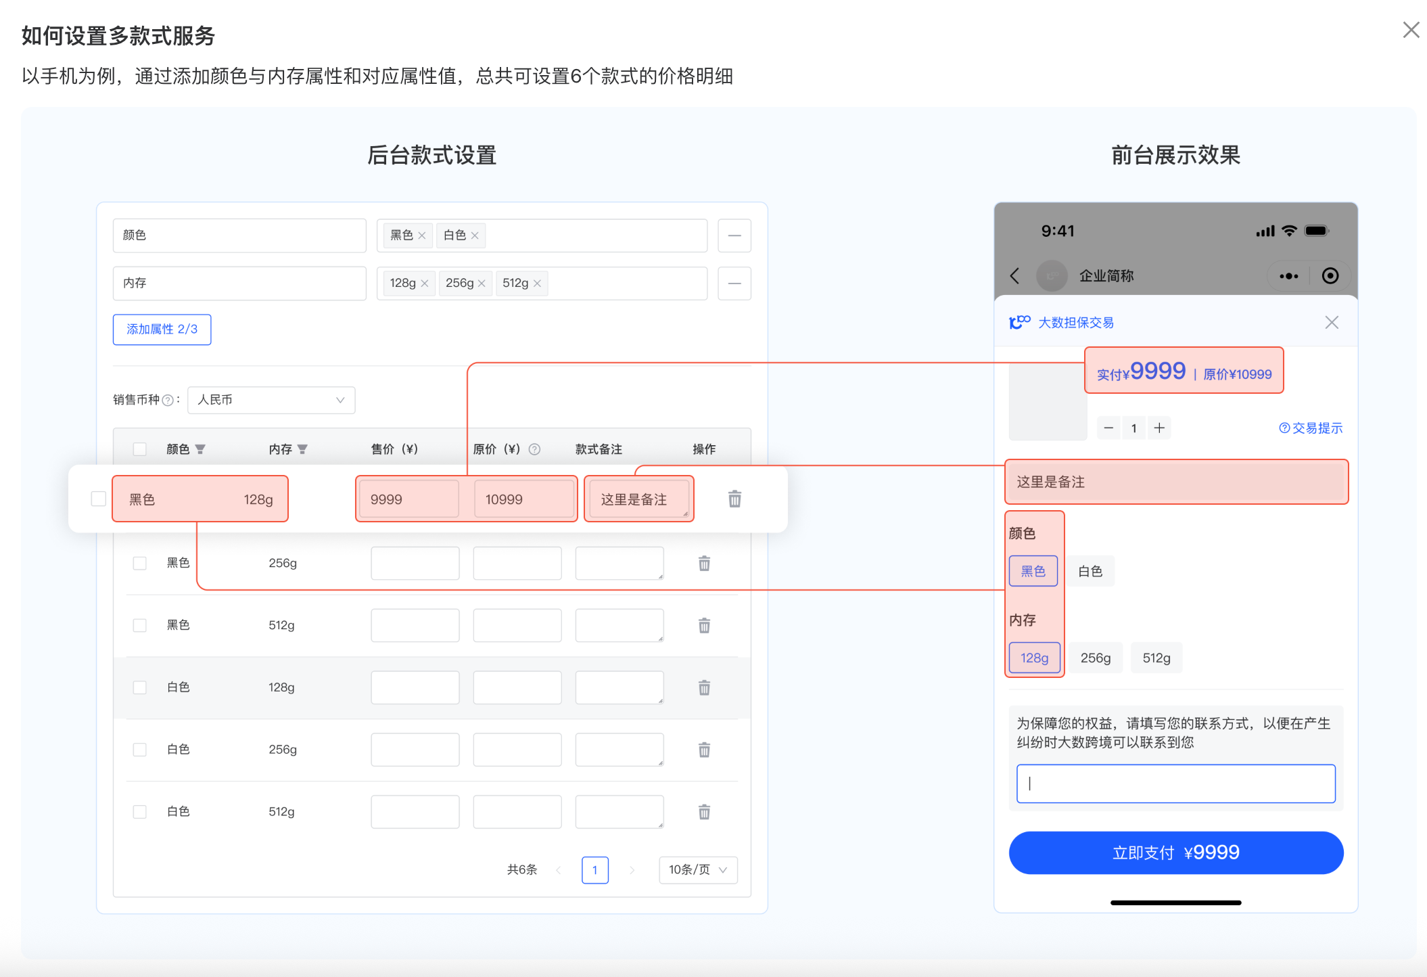The image size is (1427, 977).
Task: Click trash icon for 白色 512g row
Action: pos(704,811)
